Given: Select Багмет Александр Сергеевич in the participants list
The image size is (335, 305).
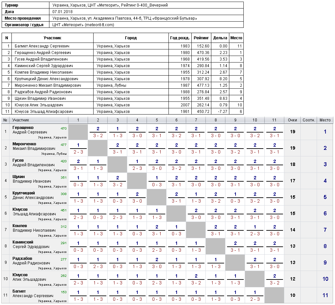Looking at the screenshot, I should pyautogui.click(x=42, y=46).
